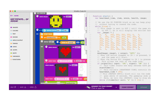Image resolution: width=160 pixels, height=100 pixels.
Task: Click the codeBit device icon in bottom bar
Action: (x=88, y=87)
